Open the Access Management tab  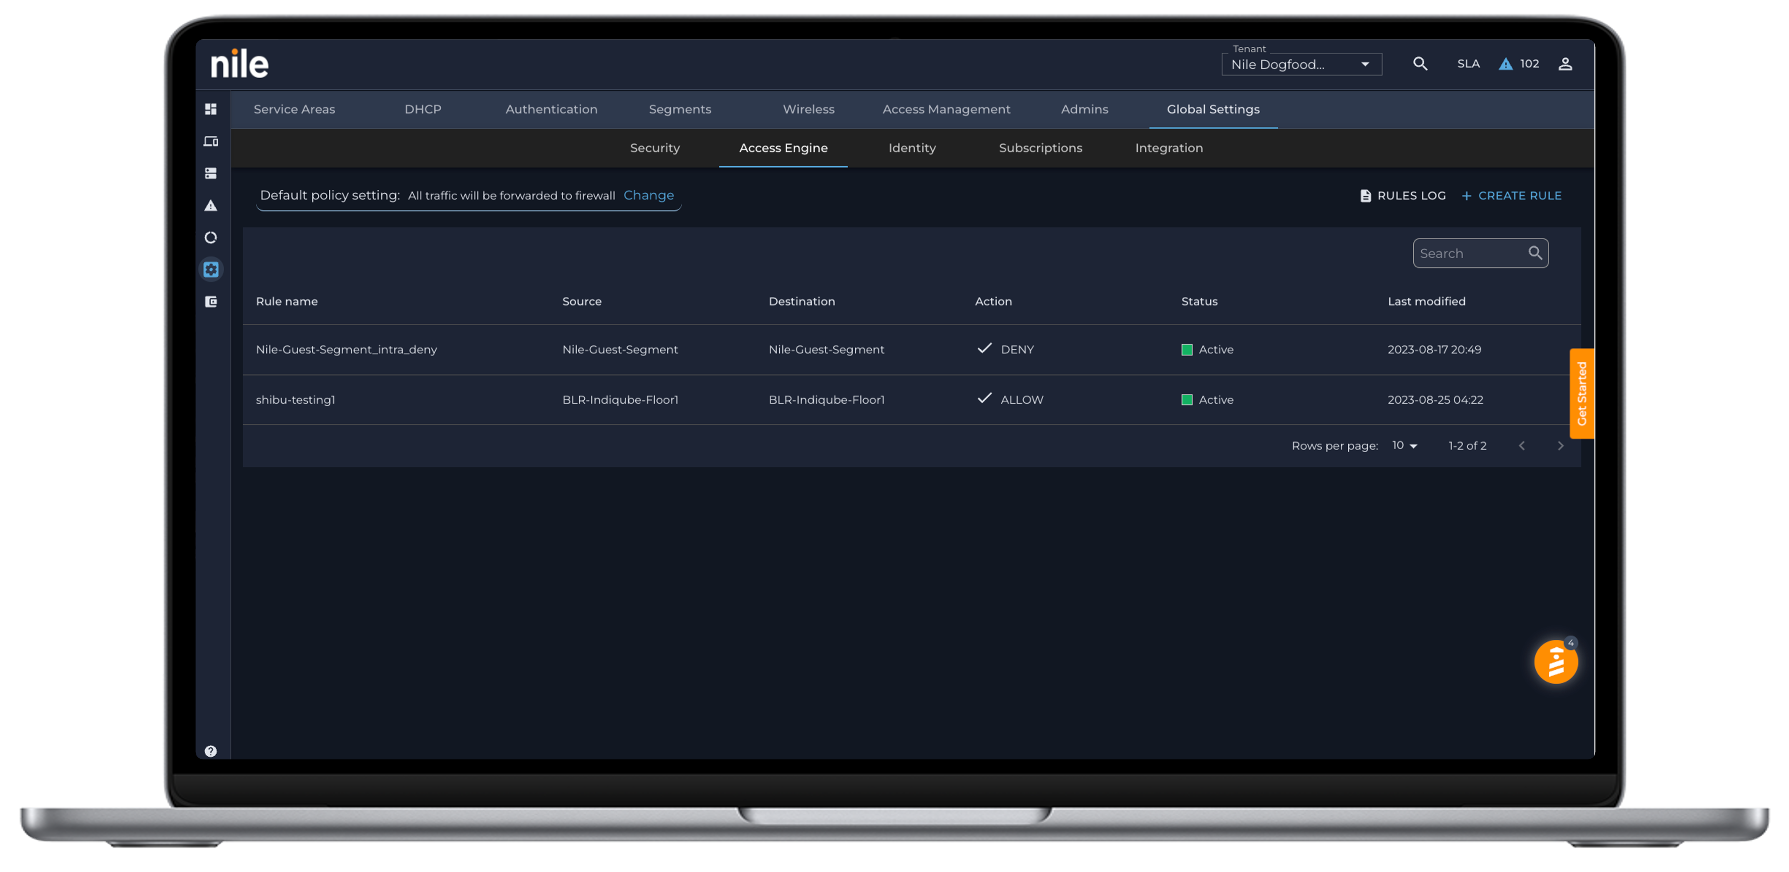pos(946,109)
